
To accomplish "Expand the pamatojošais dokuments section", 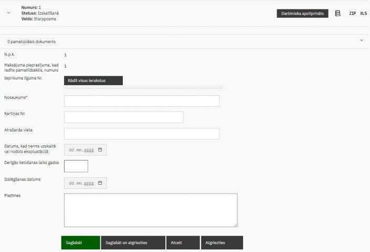I will (361, 41).
